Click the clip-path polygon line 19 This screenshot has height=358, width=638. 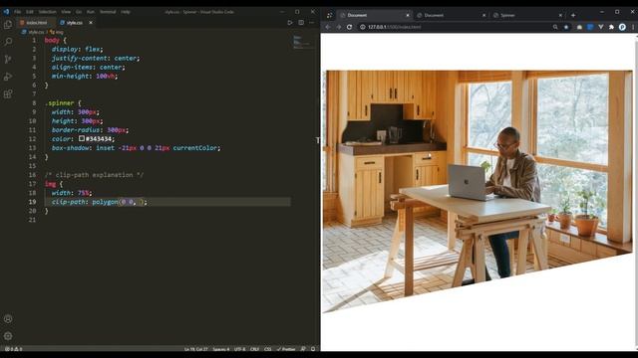coord(100,202)
